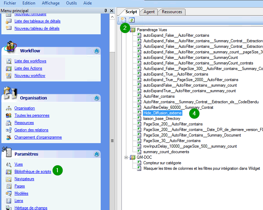Click the refresh script list icon

click(x=131, y=20)
